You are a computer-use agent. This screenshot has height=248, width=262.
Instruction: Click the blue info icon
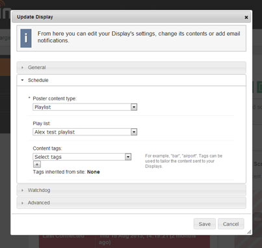pos(26,38)
